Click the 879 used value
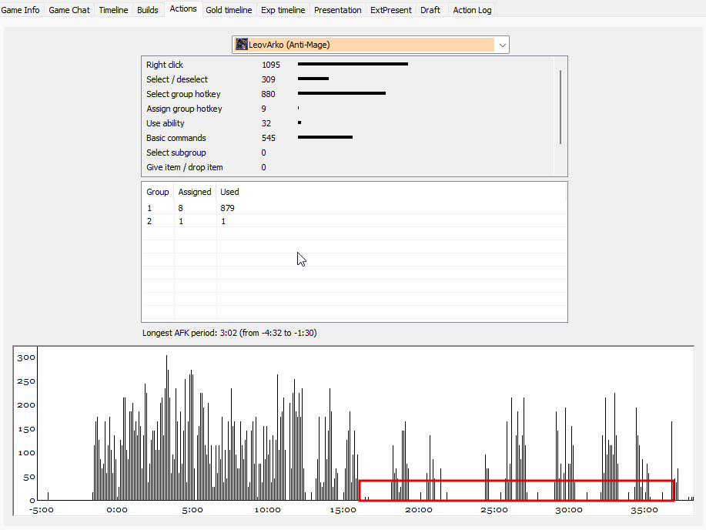Image resolution: width=706 pixels, height=530 pixels. (x=227, y=208)
